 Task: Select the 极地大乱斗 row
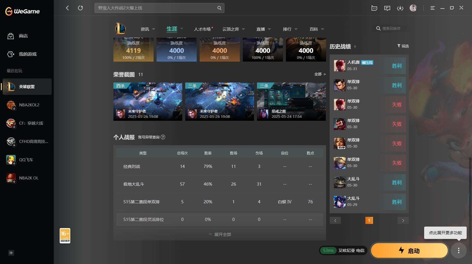[220, 184]
